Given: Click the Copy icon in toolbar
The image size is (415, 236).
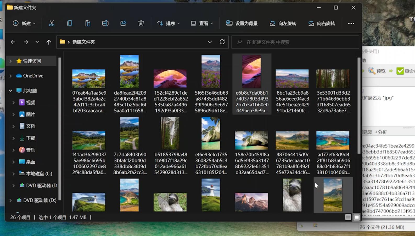Looking at the screenshot, I should [70, 23].
